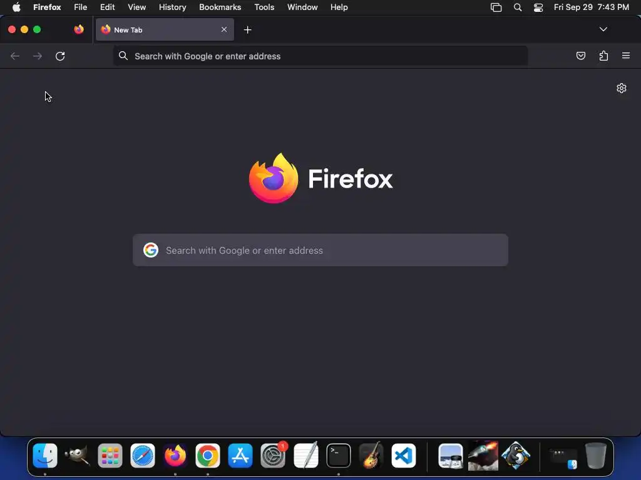641x480 pixels.
Task: Open the History menu
Action: [x=173, y=7]
